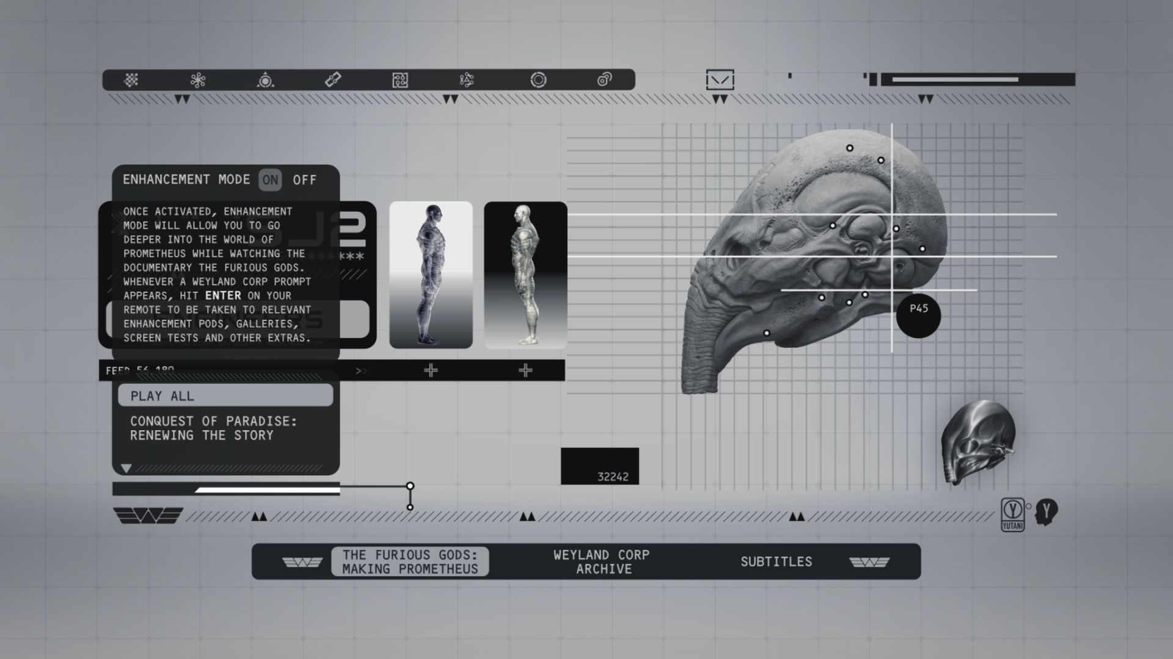1173x659 pixels.
Task: Click the Weyland logo right of Subtitles
Action: click(x=869, y=562)
